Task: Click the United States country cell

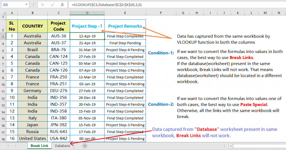Action: click(x=33, y=139)
